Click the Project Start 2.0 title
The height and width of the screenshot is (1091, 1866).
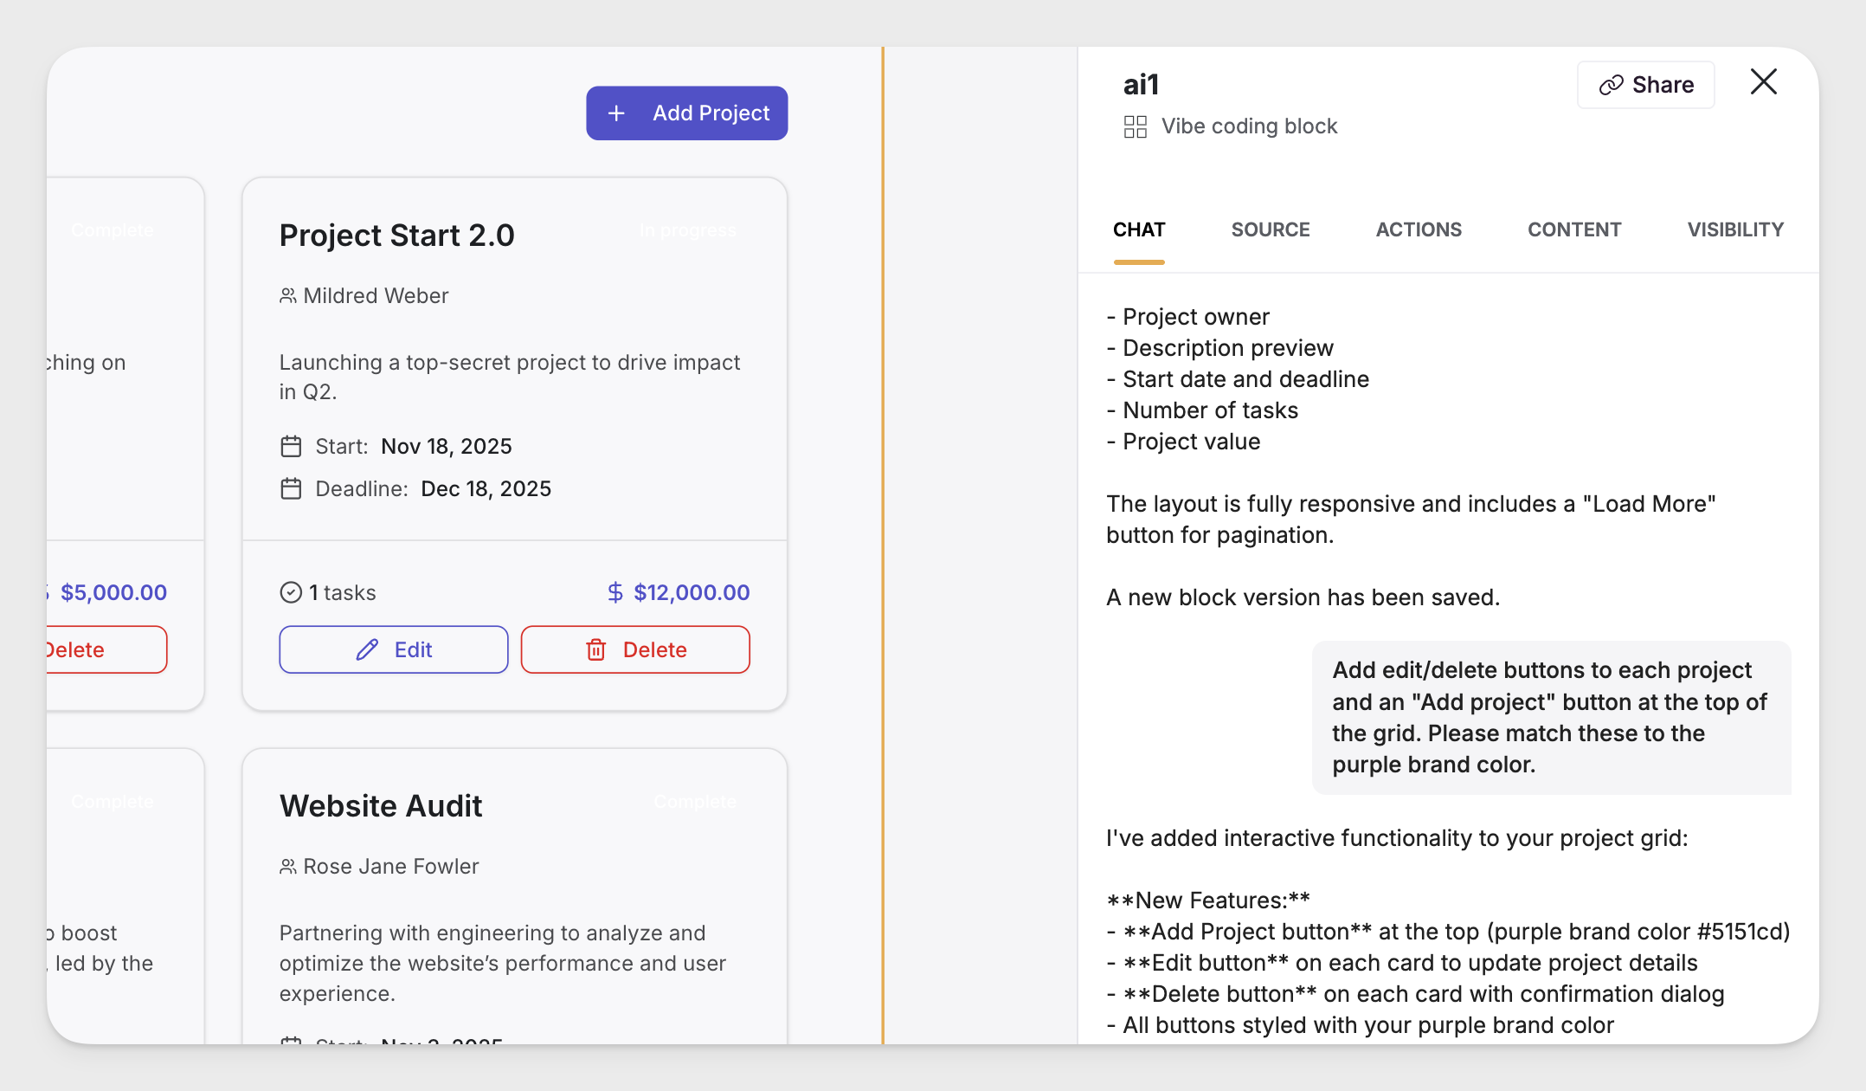(396, 235)
